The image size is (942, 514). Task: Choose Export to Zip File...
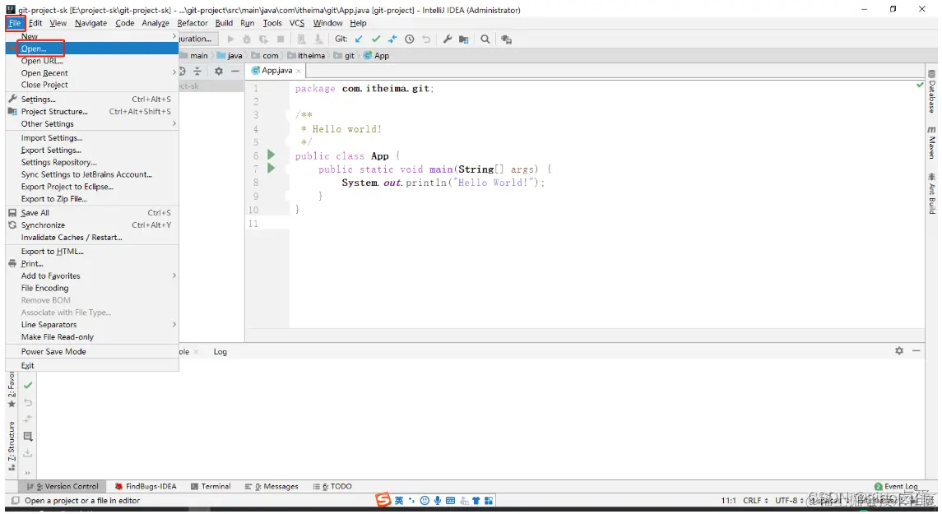coord(92,199)
